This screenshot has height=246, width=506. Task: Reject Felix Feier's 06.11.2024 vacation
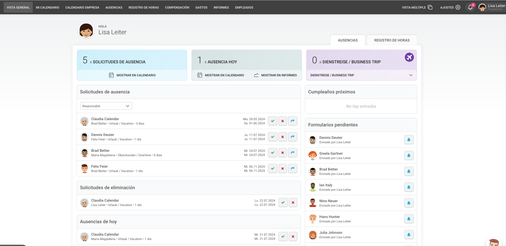tap(283, 168)
